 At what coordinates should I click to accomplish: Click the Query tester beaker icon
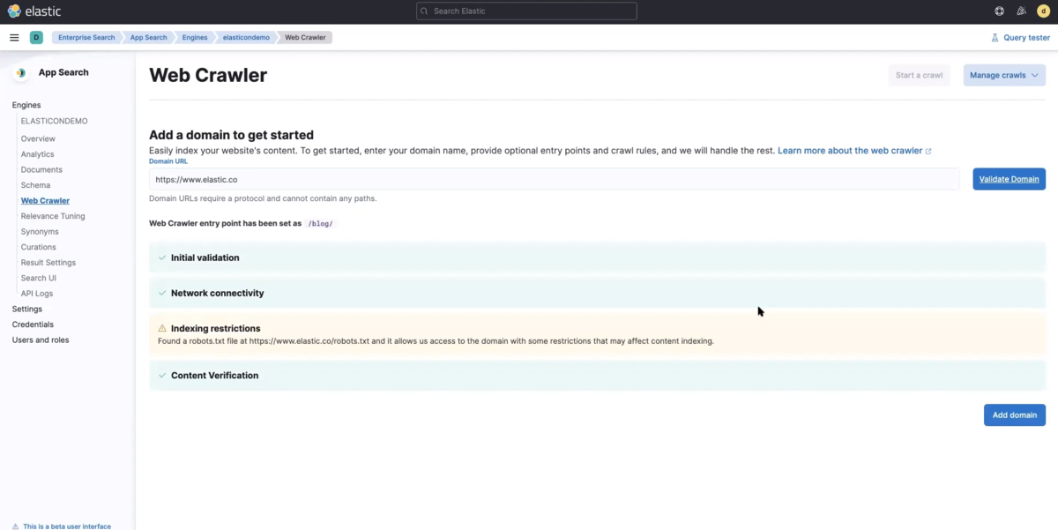pos(995,38)
